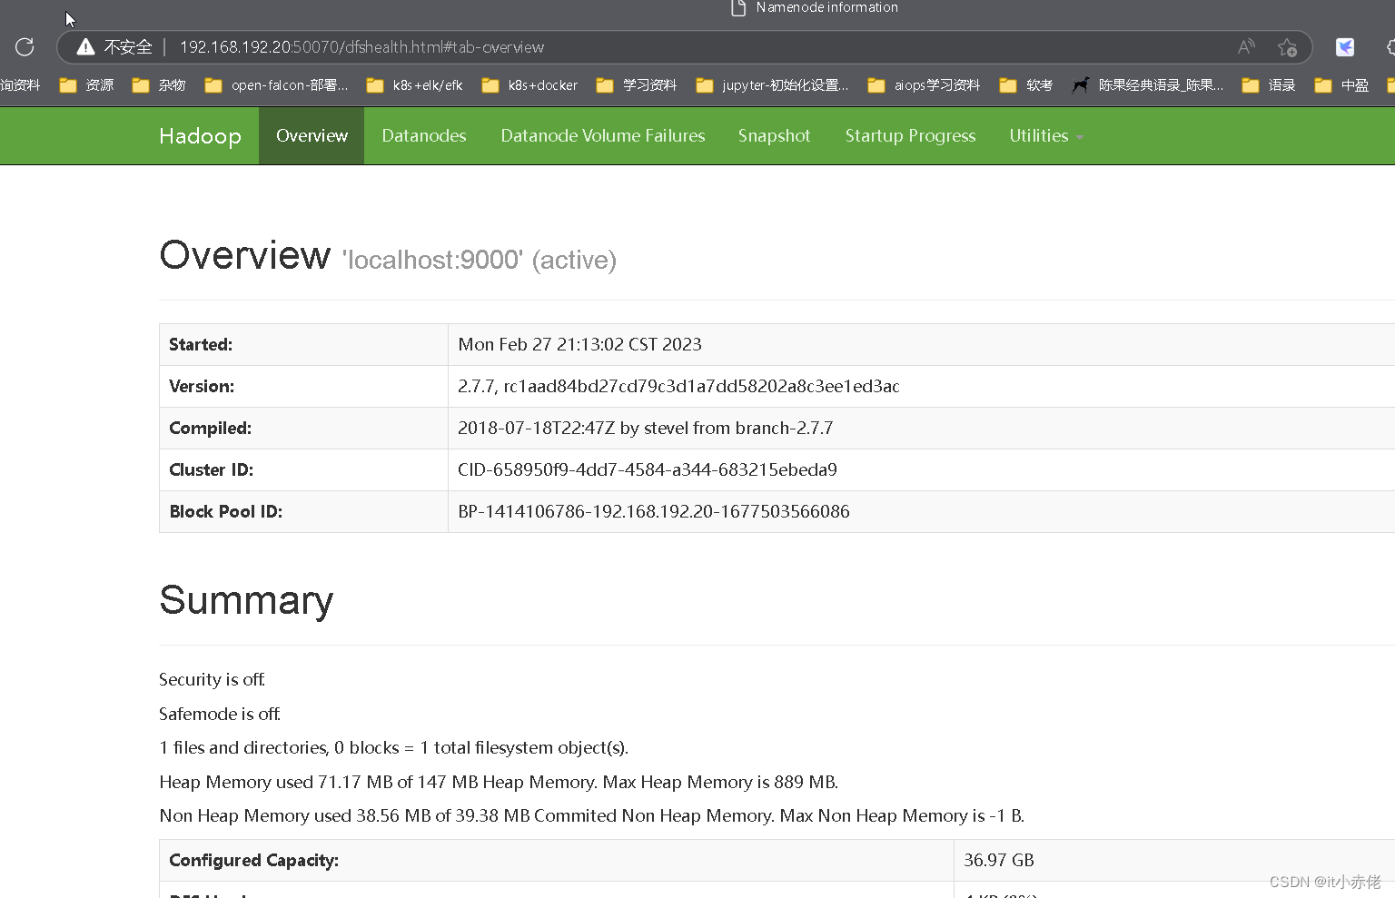1395x898 pixels.
Task: Click the Namenode information tab page icon
Action: 738,8
